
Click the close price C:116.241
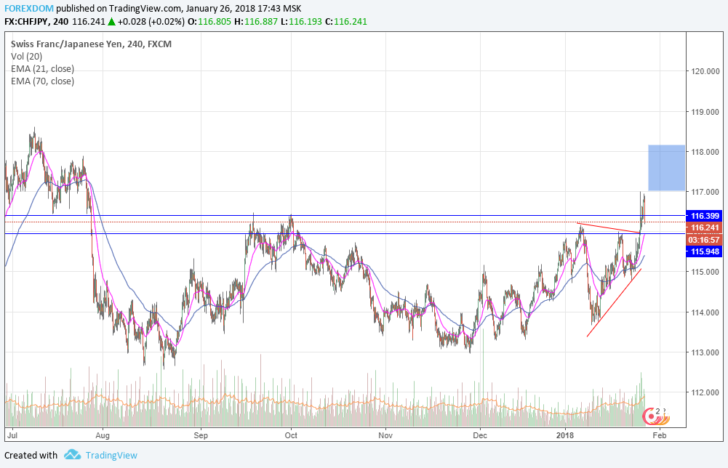click(346, 22)
